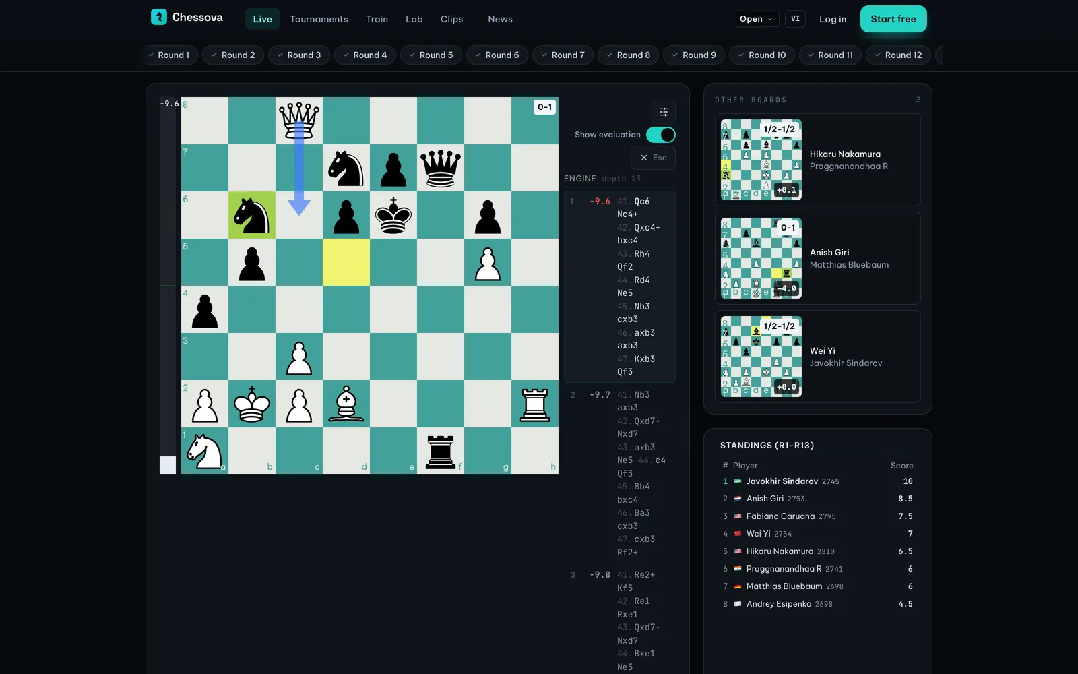Select the black rook on f1
1078x674 pixels.
click(x=441, y=451)
